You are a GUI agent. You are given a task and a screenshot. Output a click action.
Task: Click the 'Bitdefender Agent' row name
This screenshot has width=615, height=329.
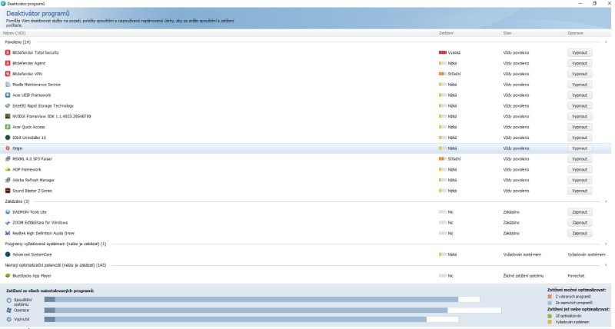(29, 63)
